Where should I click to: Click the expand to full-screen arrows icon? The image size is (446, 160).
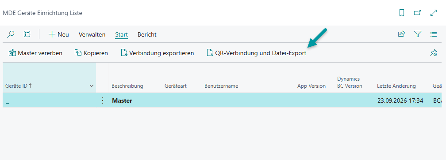coord(434,13)
